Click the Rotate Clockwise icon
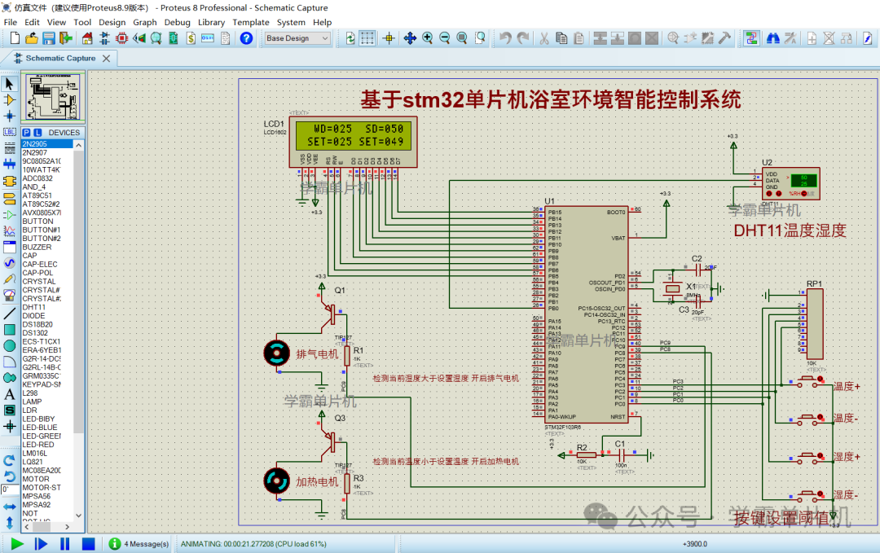Viewport: 880px width, 553px height. pyautogui.click(x=10, y=460)
